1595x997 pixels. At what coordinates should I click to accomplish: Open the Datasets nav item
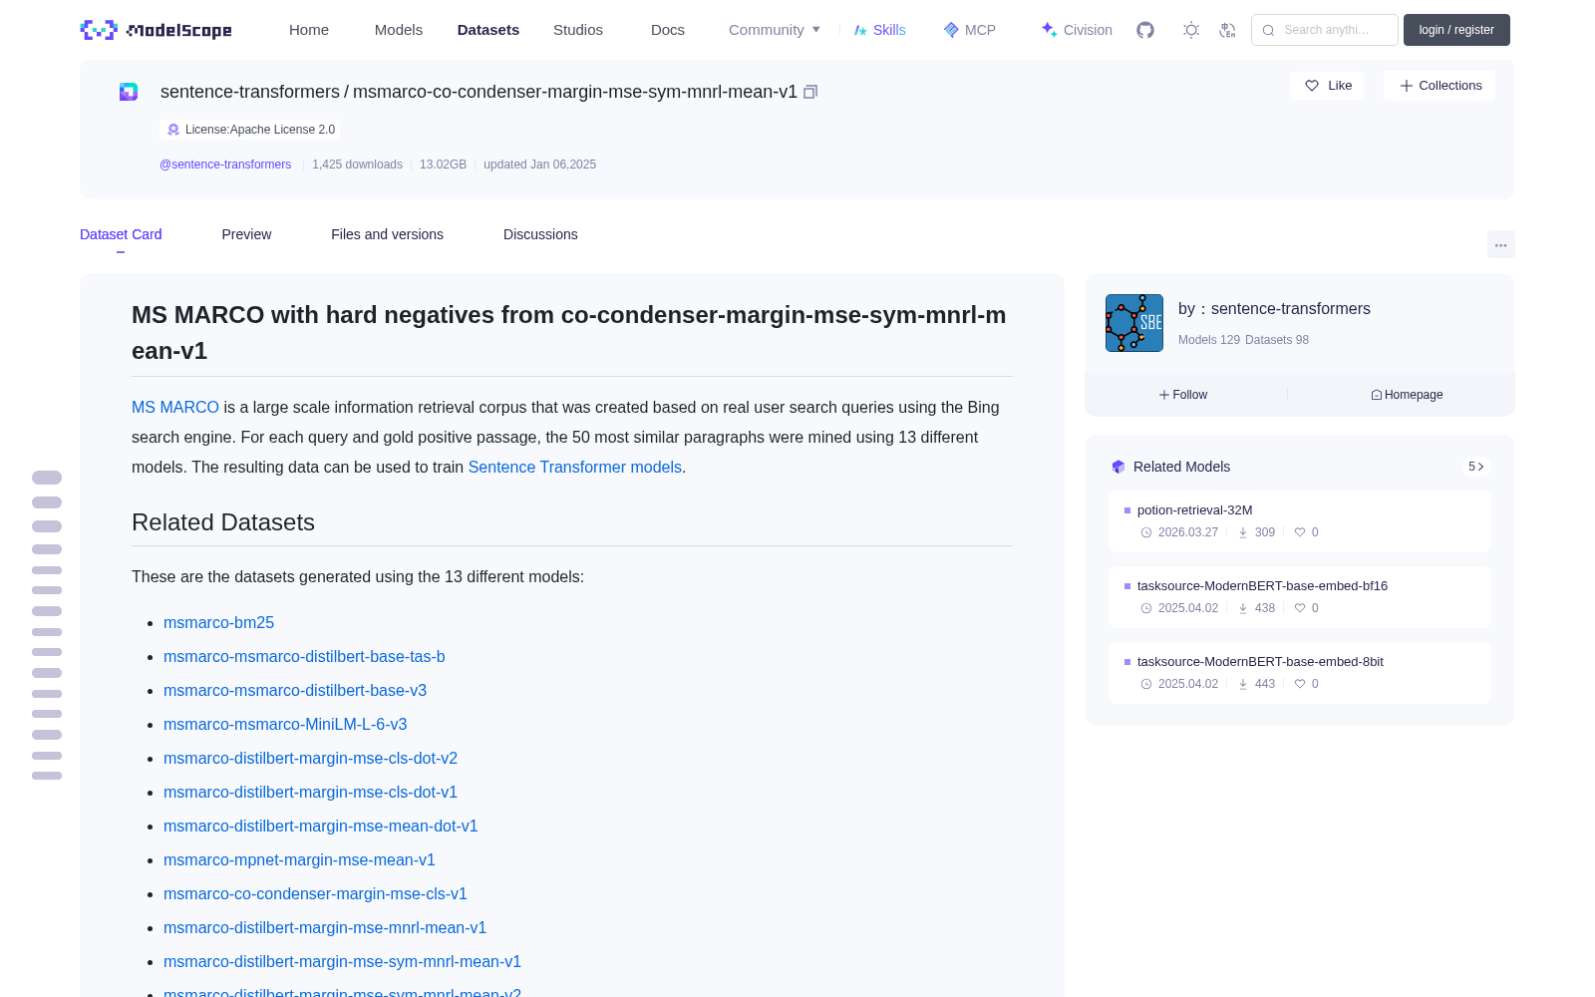pyautogui.click(x=488, y=30)
